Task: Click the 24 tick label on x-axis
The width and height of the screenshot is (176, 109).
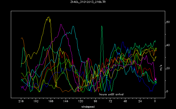Action: tap(140, 102)
